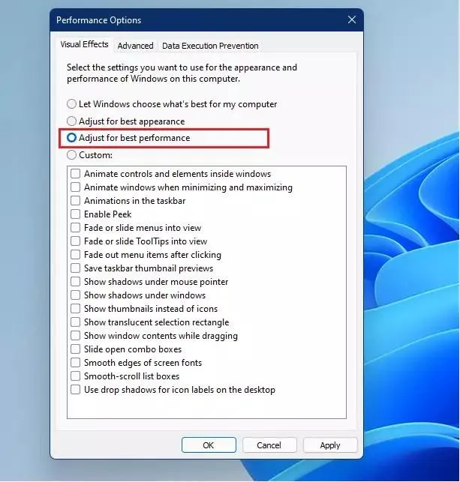
Task: Check Show shadows under windows
Action: [75, 295]
